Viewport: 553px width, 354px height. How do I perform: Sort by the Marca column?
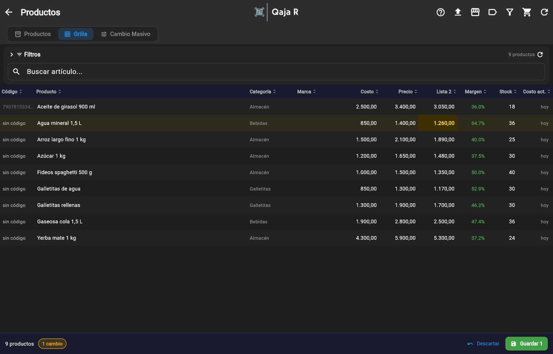click(x=306, y=92)
